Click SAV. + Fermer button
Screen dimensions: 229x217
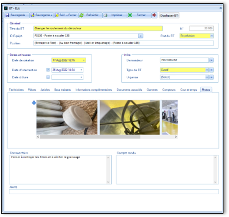tap(66, 15)
